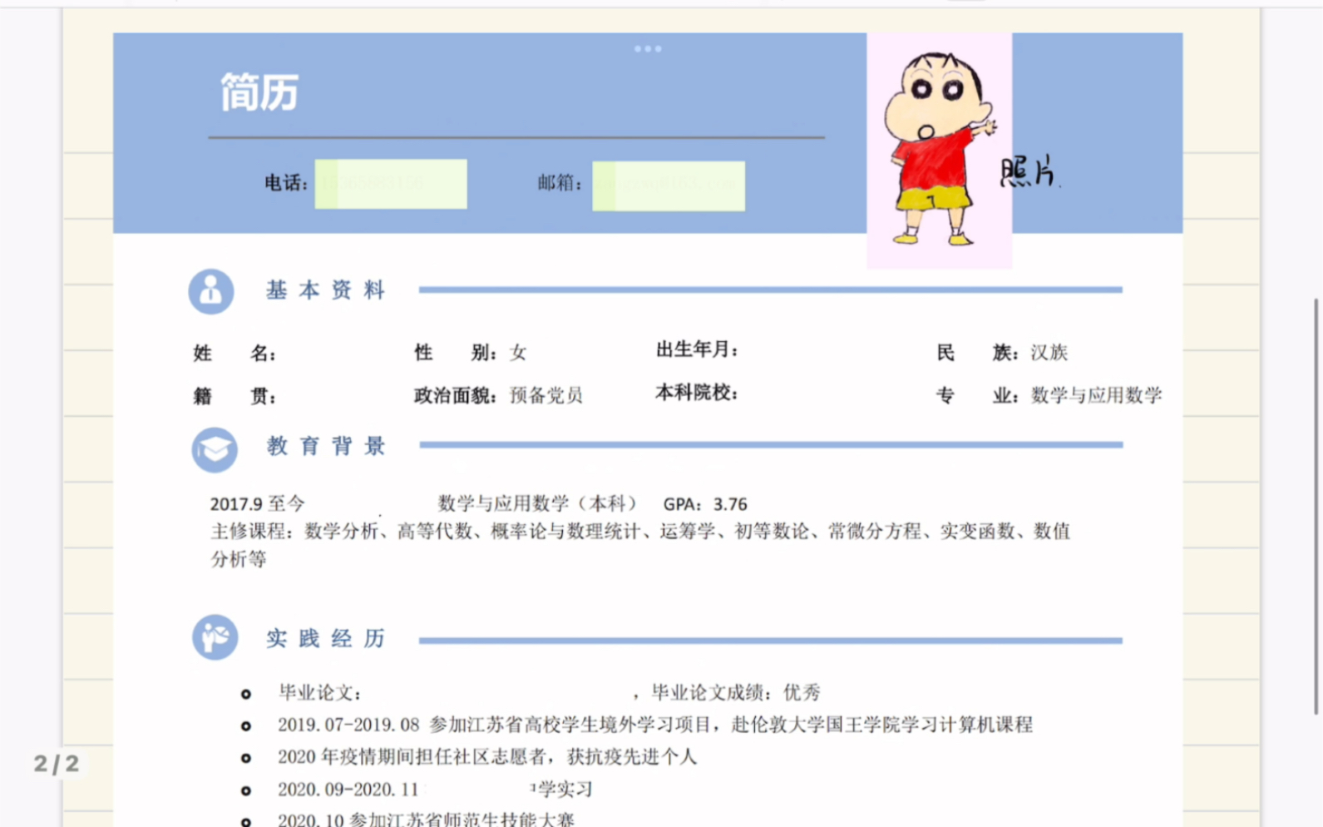
Task: Click the 数学与应用数学（本科） text
Action: pos(537,503)
